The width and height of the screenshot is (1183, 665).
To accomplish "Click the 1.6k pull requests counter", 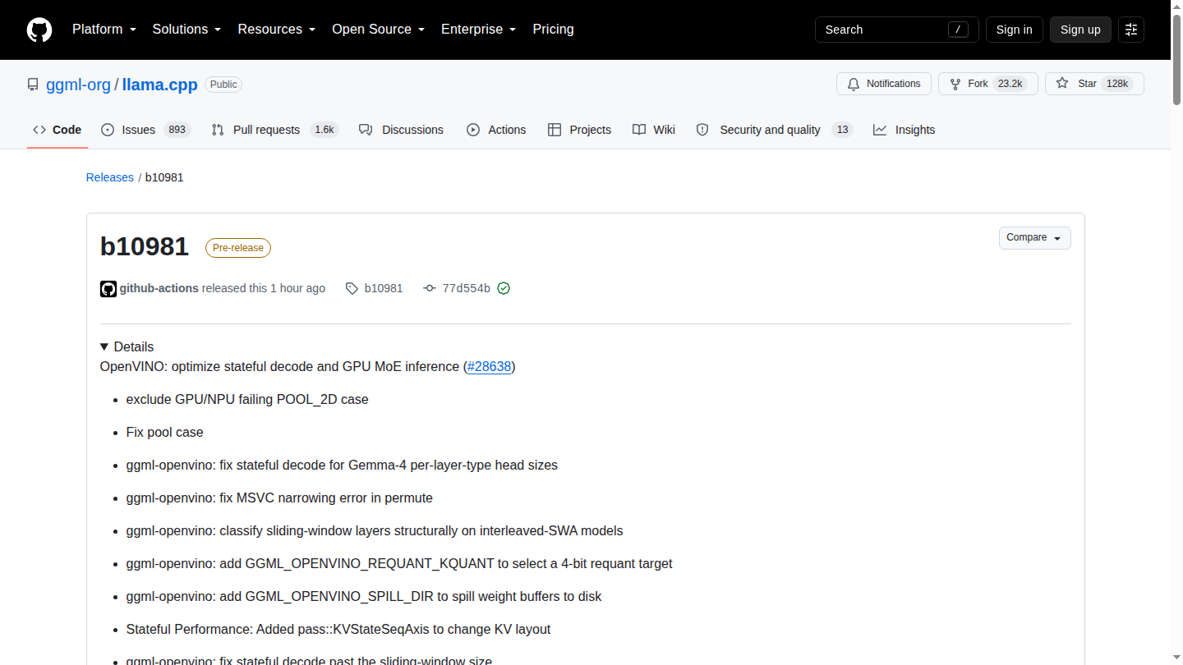I will click(325, 130).
